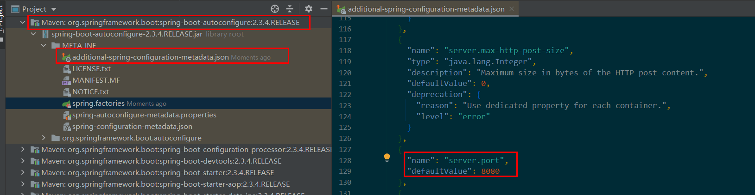Click line number 128 in the gutter

pos(345,160)
